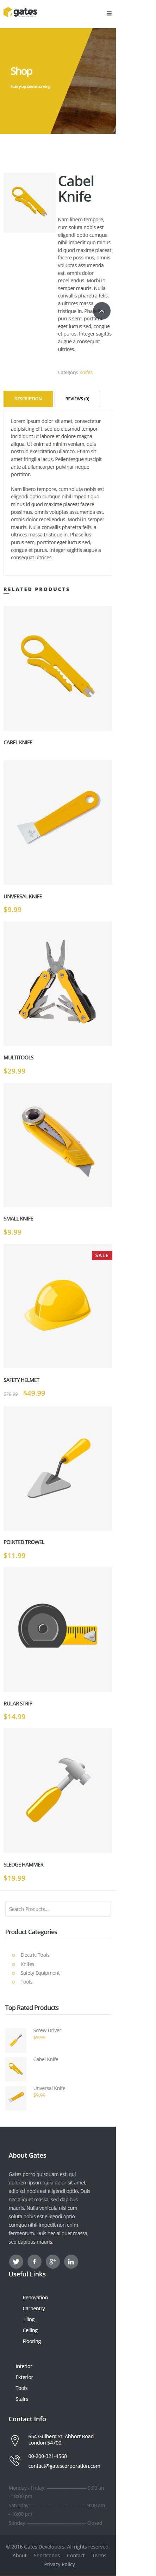Click the Search Products input field
This screenshot has width=156, height=2576.
pos(58,1909)
